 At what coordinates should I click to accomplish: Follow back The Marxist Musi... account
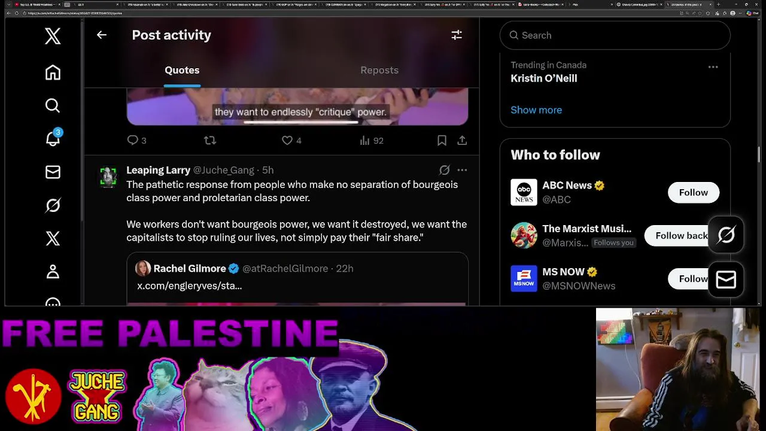pos(682,235)
